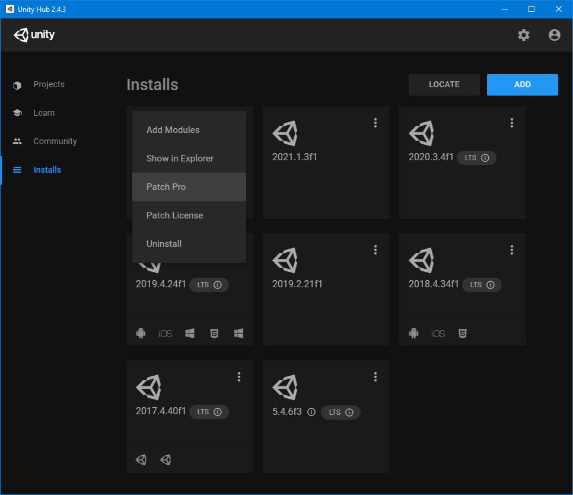The height and width of the screenshot is (495, 573).
Task: Click the Unity cube icon on 2018.4.34f1 card
Action: (421, 261)
